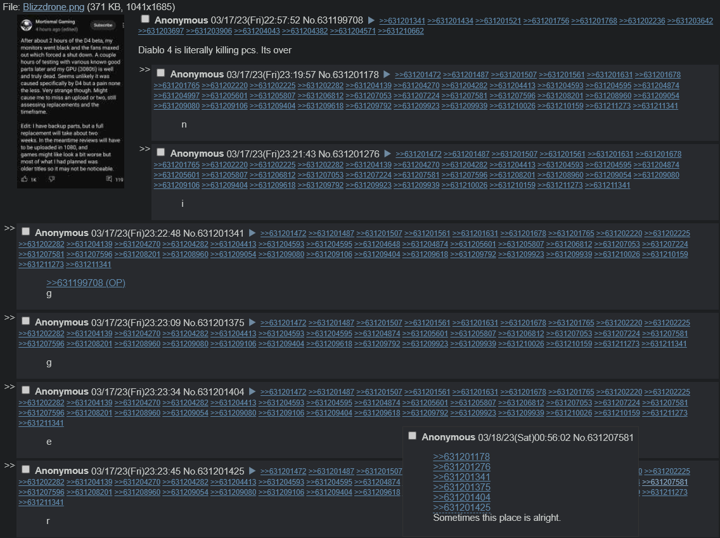Check the box in preview post No.631207581
Viewport: 720px width, 538px height.
(413, 435)
